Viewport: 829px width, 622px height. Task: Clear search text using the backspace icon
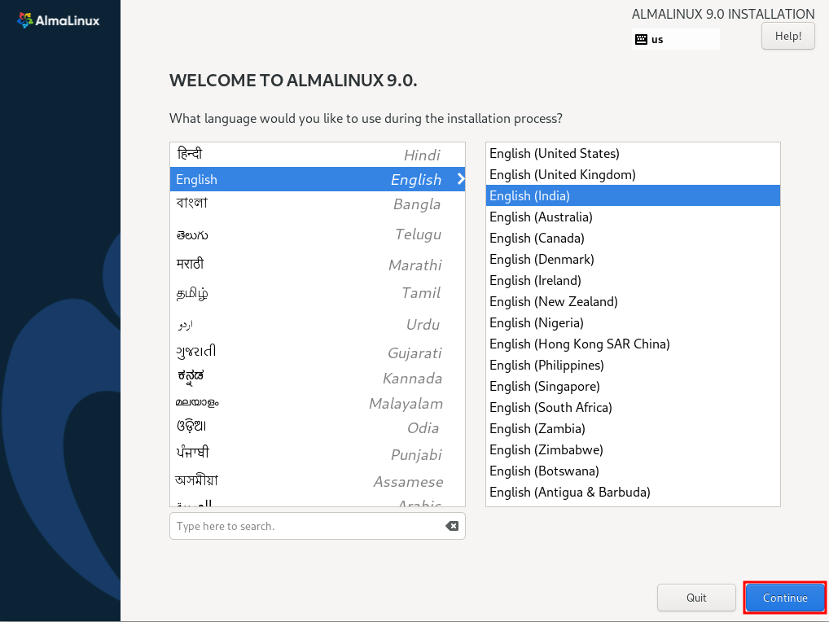[452, 526]
